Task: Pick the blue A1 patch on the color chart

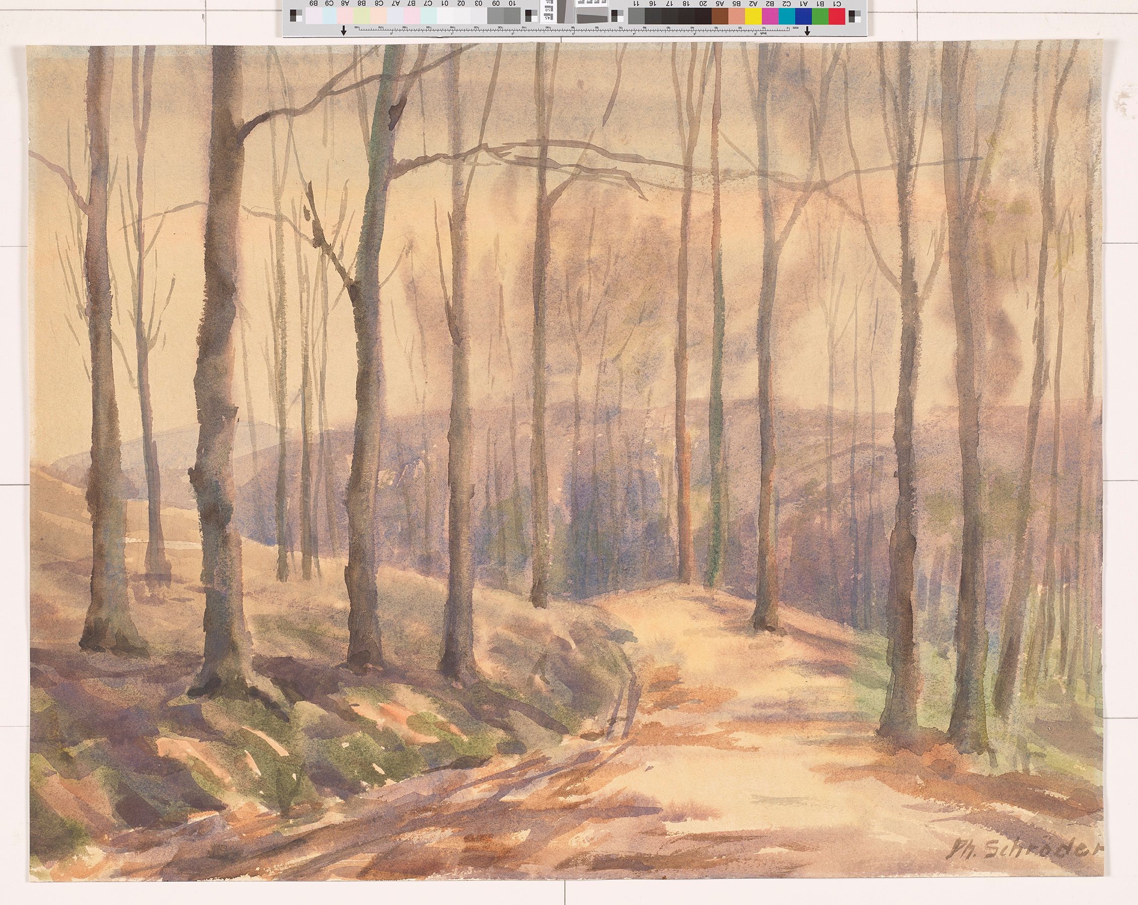Action: (804, 17)
